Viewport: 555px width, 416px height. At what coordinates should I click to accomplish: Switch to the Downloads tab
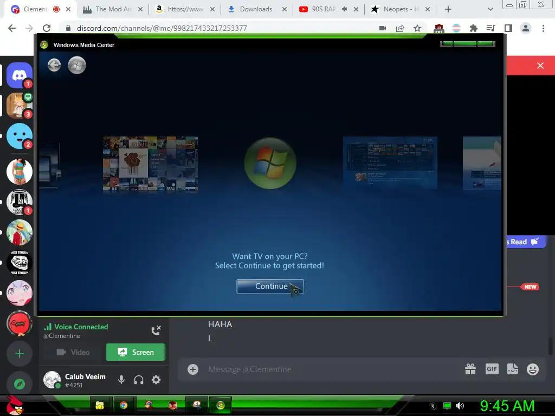coord(256,9)
